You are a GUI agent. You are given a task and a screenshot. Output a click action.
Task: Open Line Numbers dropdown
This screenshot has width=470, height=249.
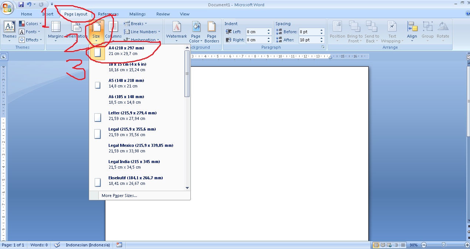(x=142, y=32)
